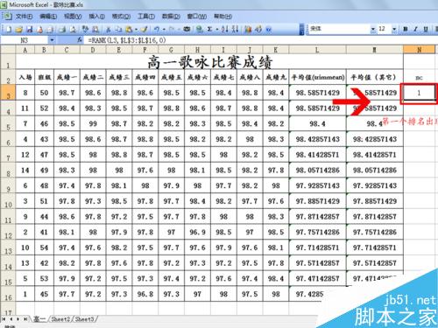Select column L header
This screenshot has height=328, width=438.
[317, 50]
